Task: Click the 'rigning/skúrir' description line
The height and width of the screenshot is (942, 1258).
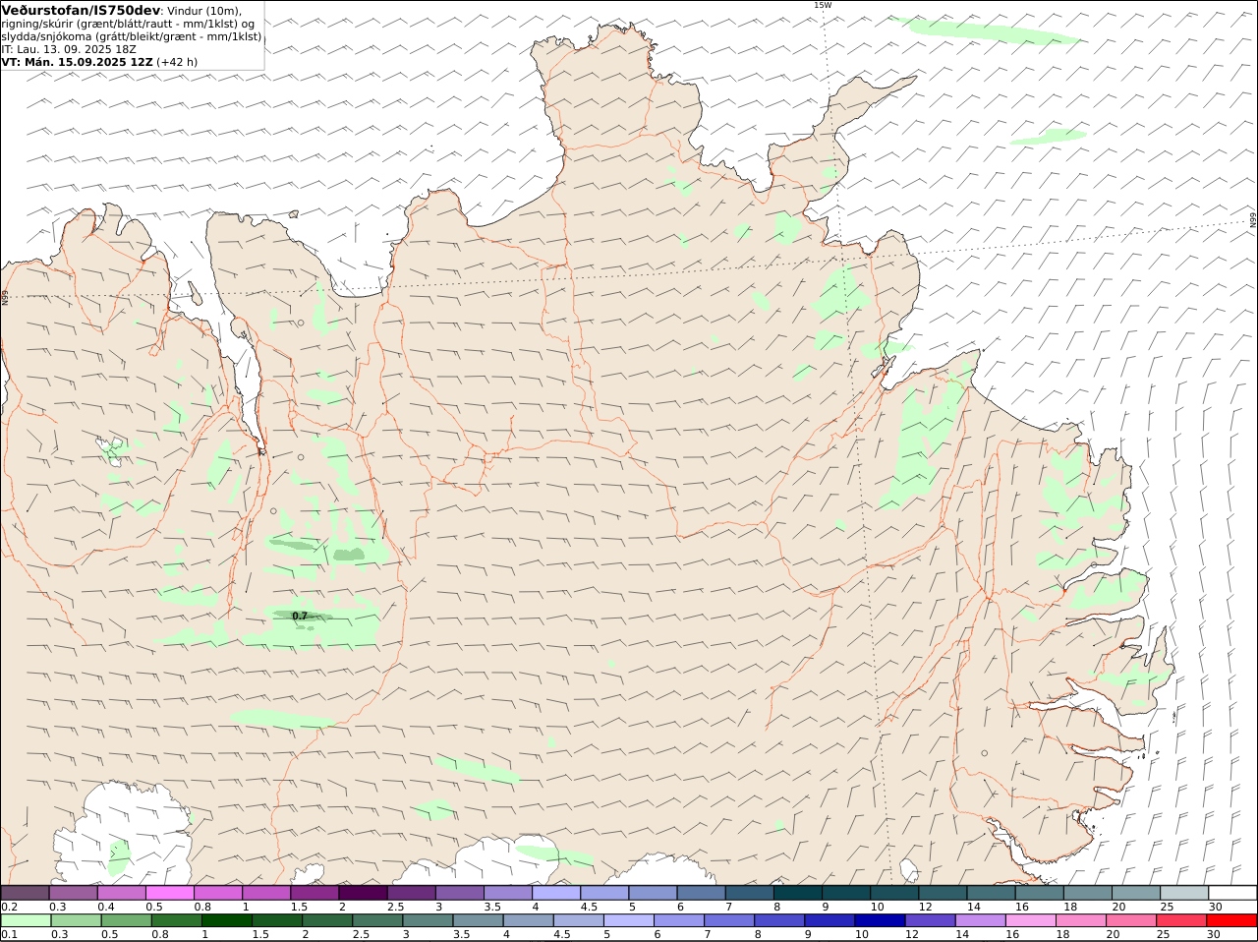Action: click(x=128, y=24)
